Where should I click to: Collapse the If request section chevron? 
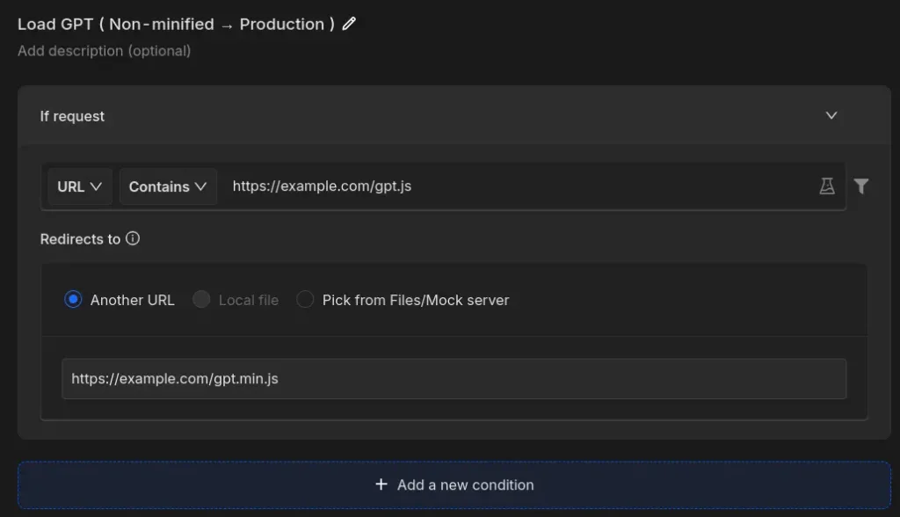[831, 115]
